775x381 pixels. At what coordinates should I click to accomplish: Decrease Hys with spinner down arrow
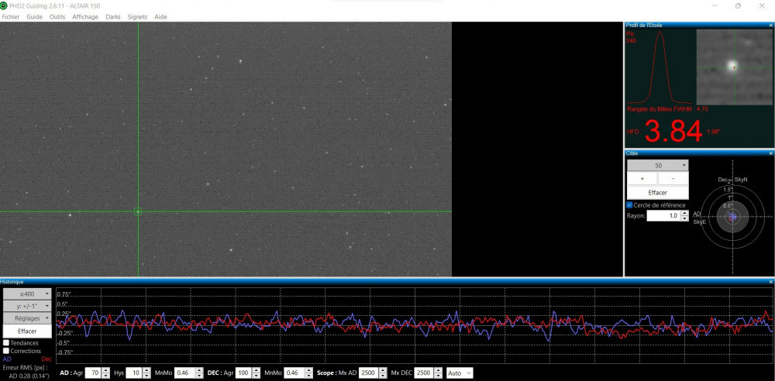146,376
